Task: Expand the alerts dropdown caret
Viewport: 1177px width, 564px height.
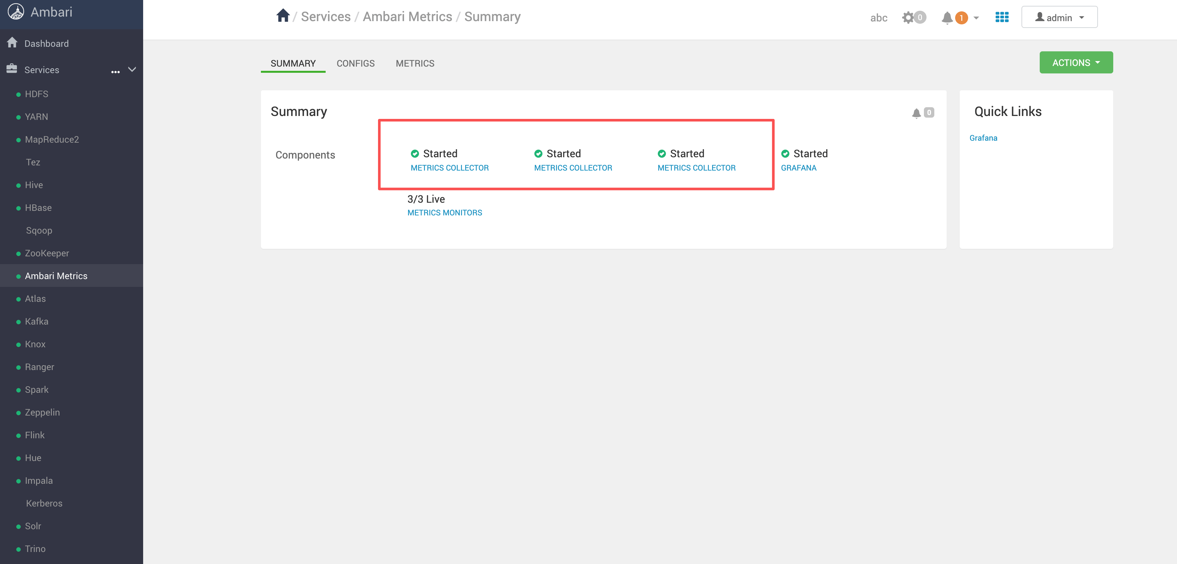Action: 976,18
